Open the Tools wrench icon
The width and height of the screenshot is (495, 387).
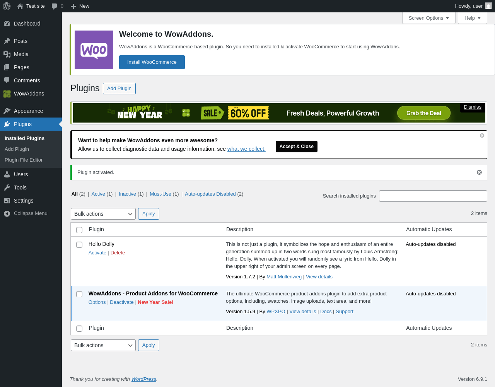(x=7, y=188)
